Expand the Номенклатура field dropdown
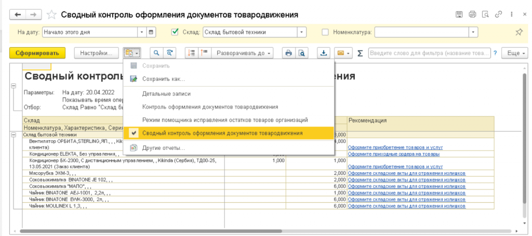Image resolution: width=532 pixels, height=236 pixels. [472, 32]
